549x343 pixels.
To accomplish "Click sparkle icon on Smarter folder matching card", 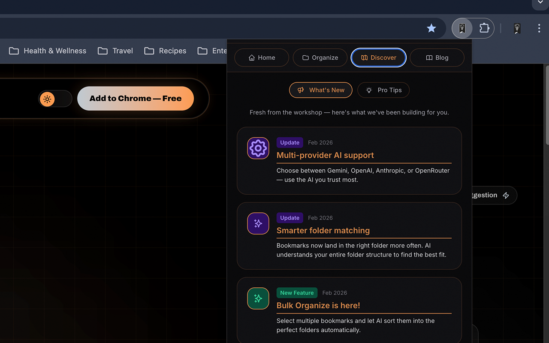I will click(258, 223).
